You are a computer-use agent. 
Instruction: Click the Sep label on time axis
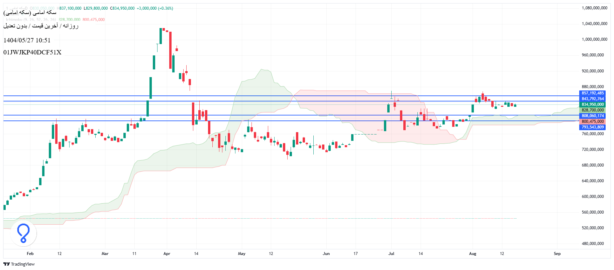click(557, 254)
